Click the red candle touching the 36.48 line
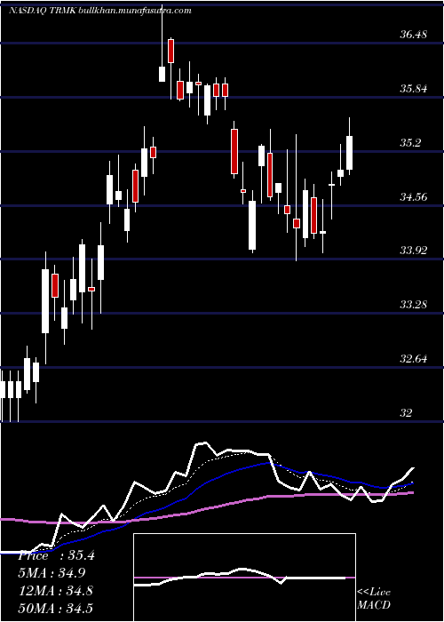 170,51
